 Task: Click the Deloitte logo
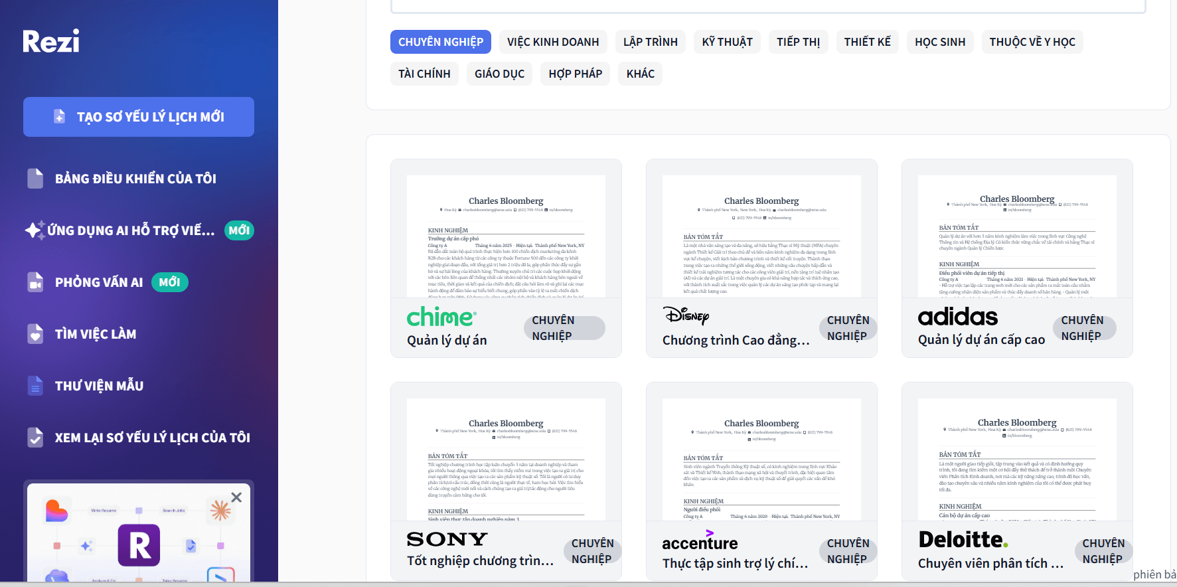963,539
